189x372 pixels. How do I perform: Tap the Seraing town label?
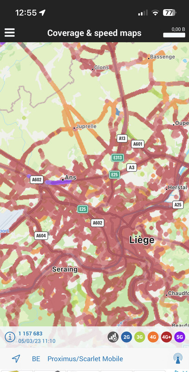(x=65, y=269)
